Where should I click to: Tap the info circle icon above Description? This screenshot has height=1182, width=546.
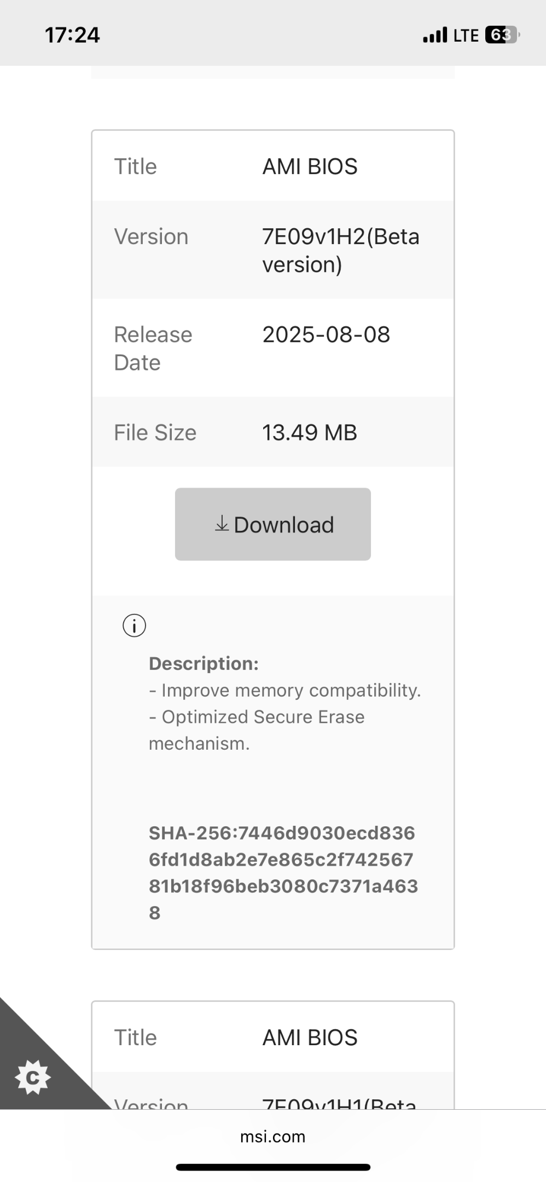click(x=134, y=625)
